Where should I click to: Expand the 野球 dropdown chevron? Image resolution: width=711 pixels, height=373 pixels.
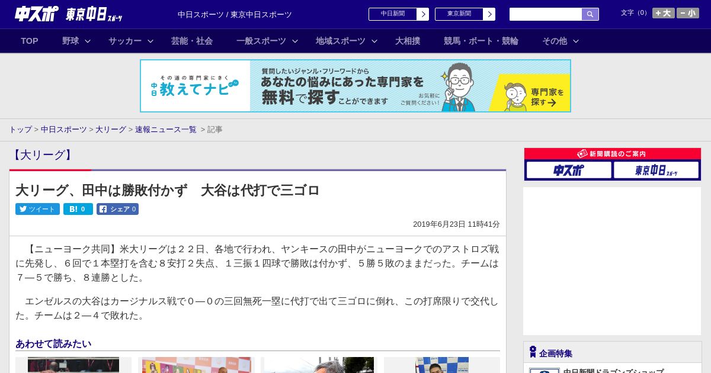tap(88, 41)
